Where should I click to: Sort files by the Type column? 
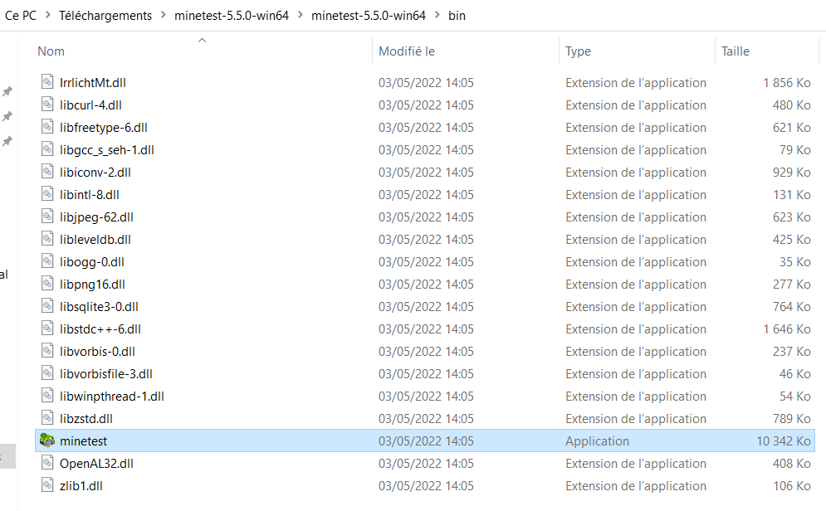click(x=578, y=51)
